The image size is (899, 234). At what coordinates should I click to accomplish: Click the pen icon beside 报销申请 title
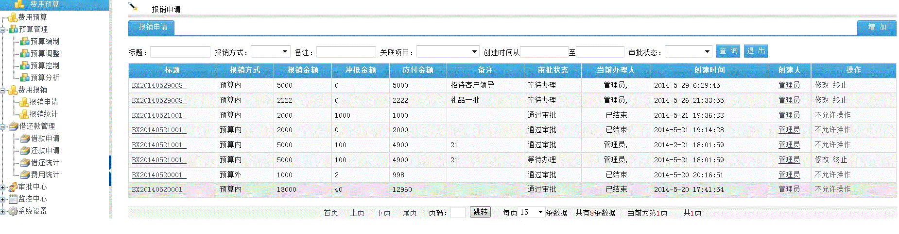[133, 6]
